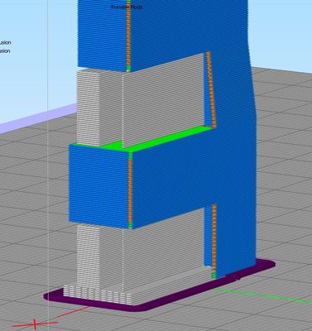Click the green axis line on the build plate
The height and width of the screenshot is (331, 312).
pyautogui.click(x=262, y=295)
